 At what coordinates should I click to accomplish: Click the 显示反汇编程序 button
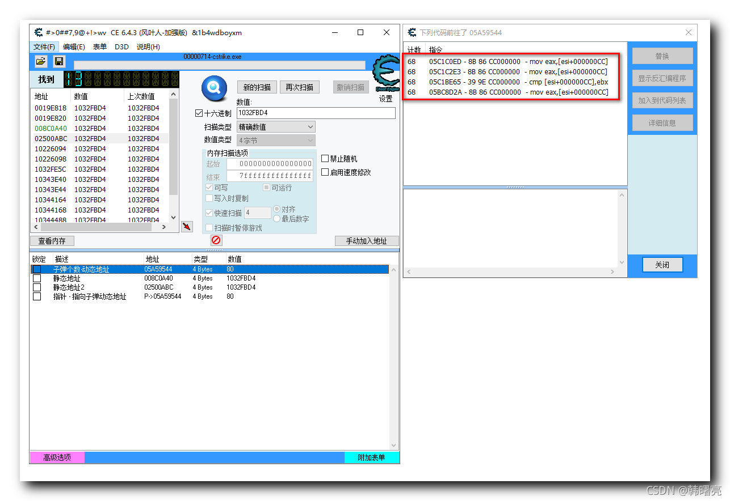pyautogui.click(x=662, y=78)
